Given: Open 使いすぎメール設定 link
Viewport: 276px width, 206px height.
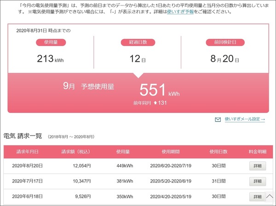Looking at the screenshot, I should (x=245, y=119).
